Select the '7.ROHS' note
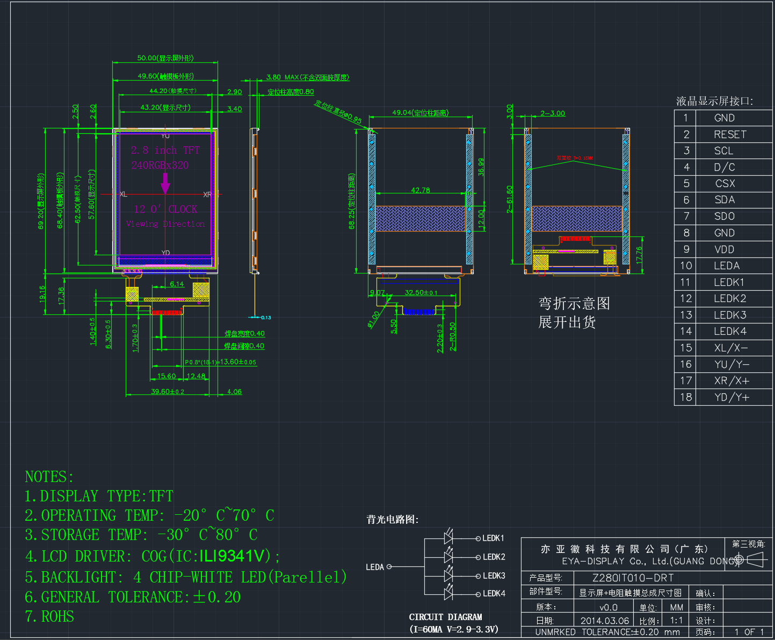775x640 pixels. coord(49,616)
